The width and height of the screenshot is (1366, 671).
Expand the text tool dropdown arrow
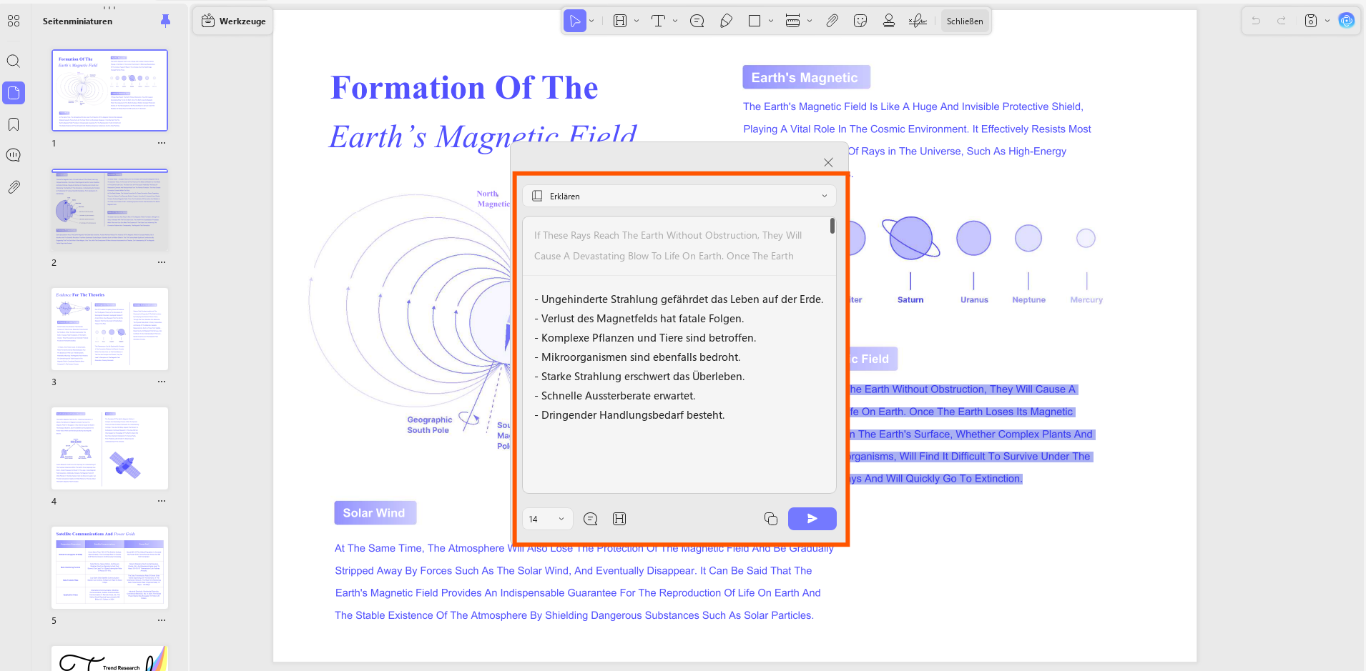(675, 21)
